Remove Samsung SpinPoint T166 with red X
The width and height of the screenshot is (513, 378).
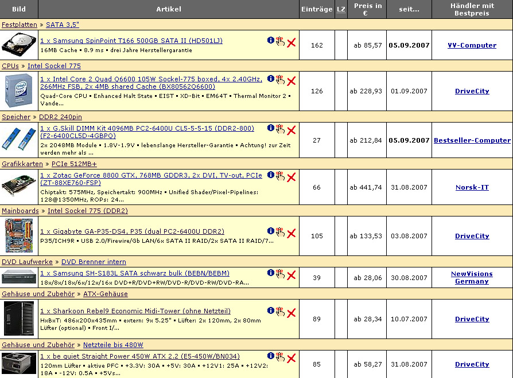[x=291, y=43]
